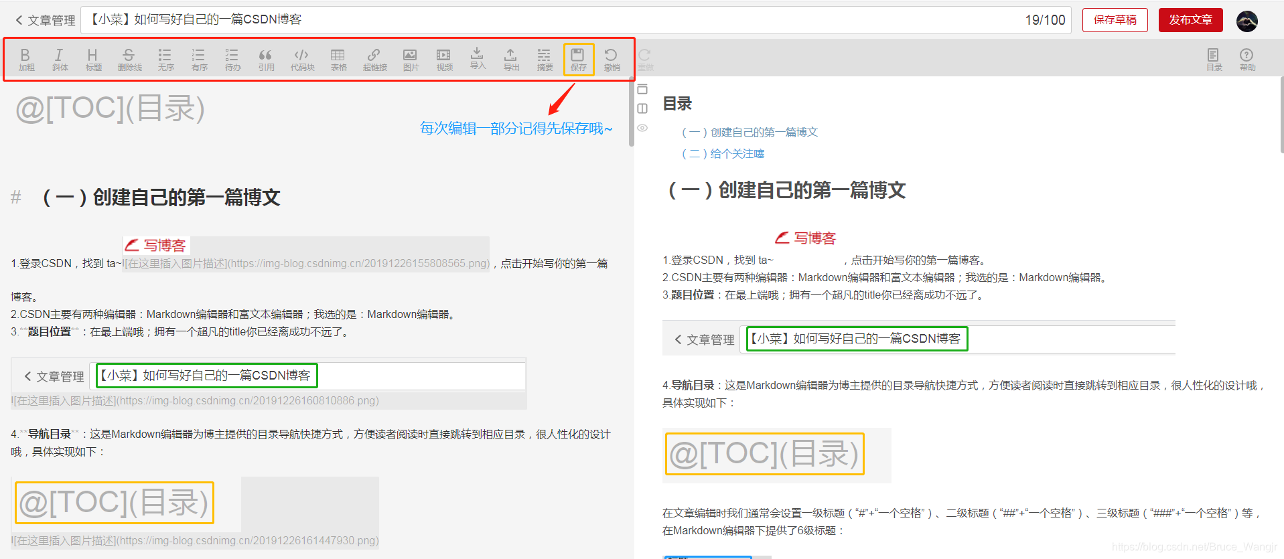Apply strikethrough via the 删除线 icon
This screenshot has width=1284, height=559.
point(129,59)
